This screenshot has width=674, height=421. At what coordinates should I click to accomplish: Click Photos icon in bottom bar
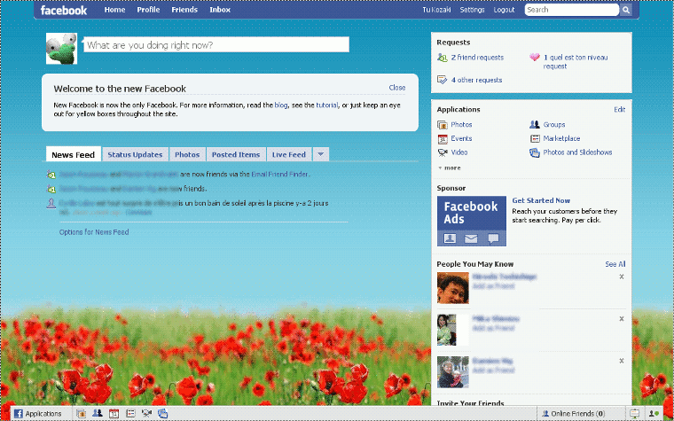81,414
